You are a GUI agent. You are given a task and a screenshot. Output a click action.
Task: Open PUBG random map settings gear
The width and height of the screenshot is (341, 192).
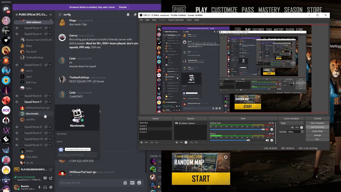tap(226, 157)
